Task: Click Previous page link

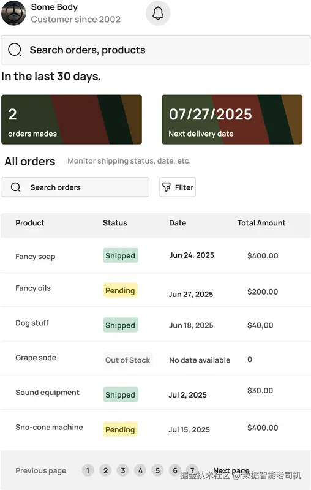Action: 41,470
